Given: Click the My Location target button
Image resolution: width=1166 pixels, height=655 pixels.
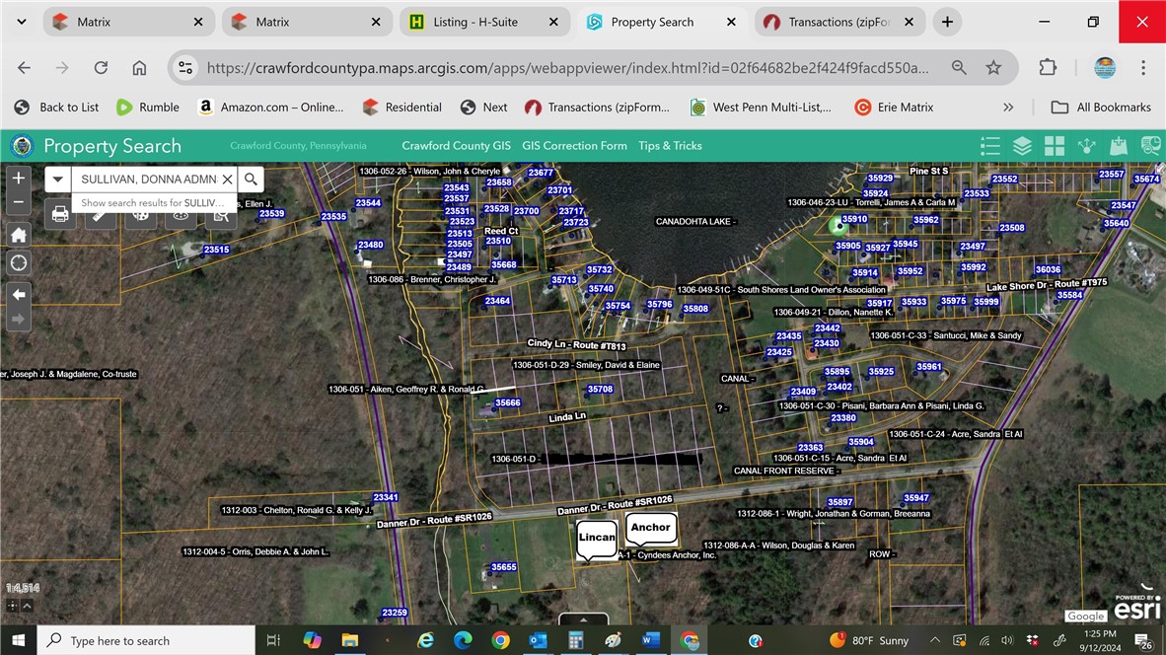Looking at the screenshot, I should pos(19,263).
